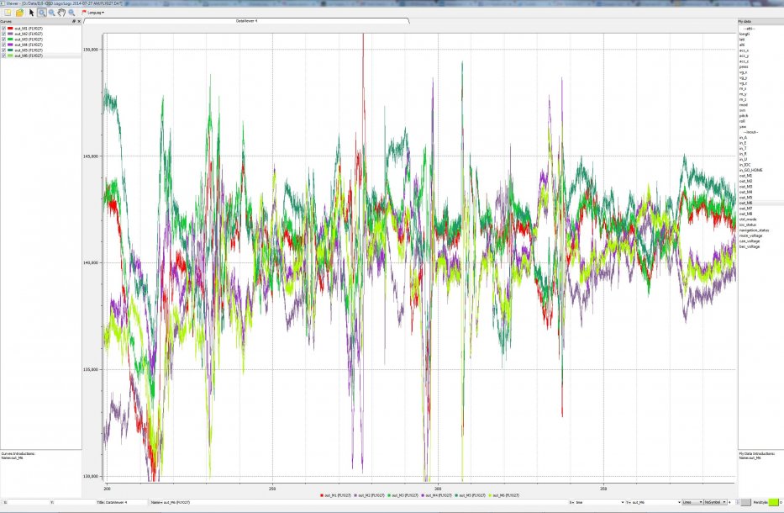784x513 pixels.
Task: Switch to the DataViewer 4 tab
Action: tap(245, 20)
